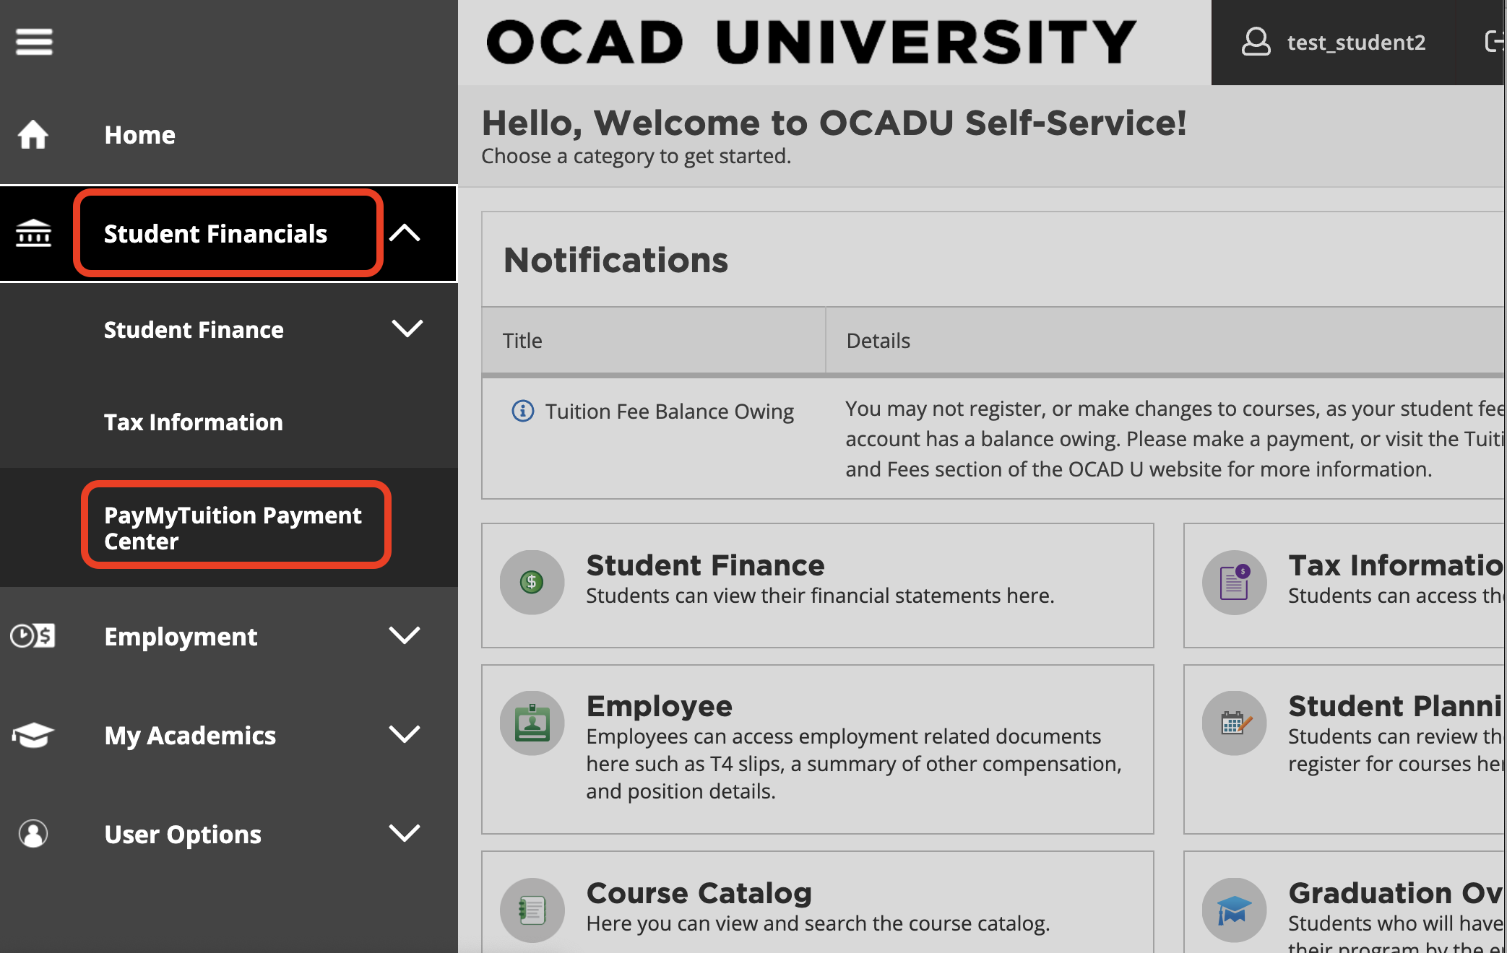Click the test_student2 username

coord(1356,43)
